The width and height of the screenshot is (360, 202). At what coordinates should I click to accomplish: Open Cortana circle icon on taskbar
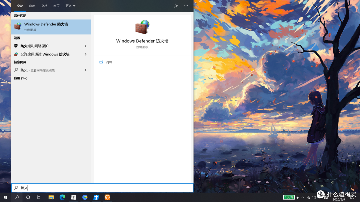click(x=28, y=197)
